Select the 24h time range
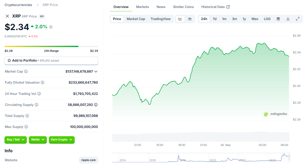 204,19
